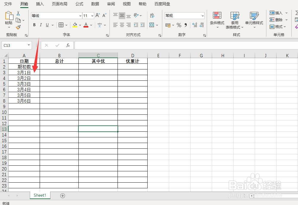Click the Select All corner triangle
This screenshot has height=205, width=298.
[x=6, y=55]
